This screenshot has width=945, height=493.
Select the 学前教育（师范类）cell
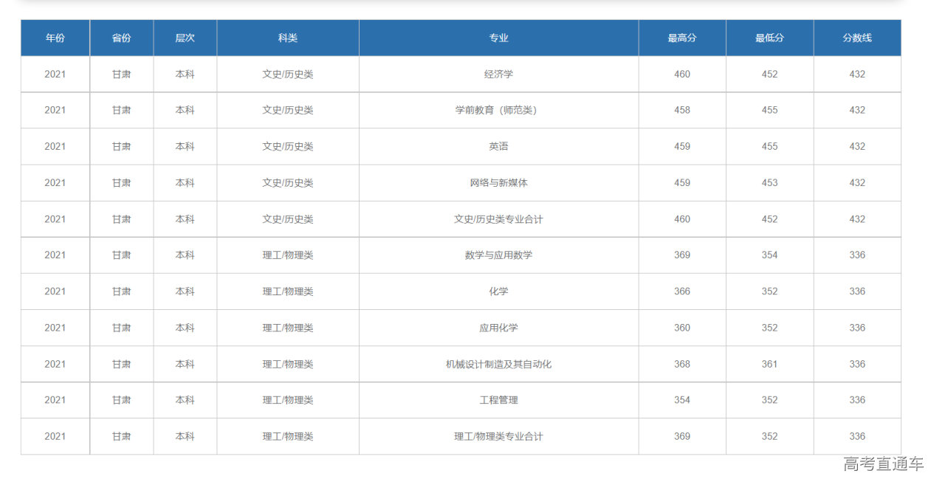point(498,110)
